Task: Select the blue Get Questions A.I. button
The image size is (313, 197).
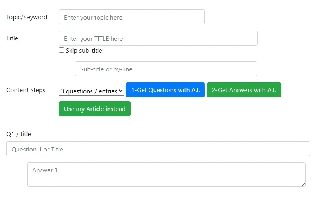Action: point(165,90)
